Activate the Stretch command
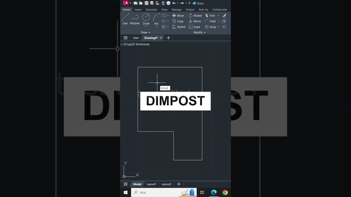 click(179, 27)
